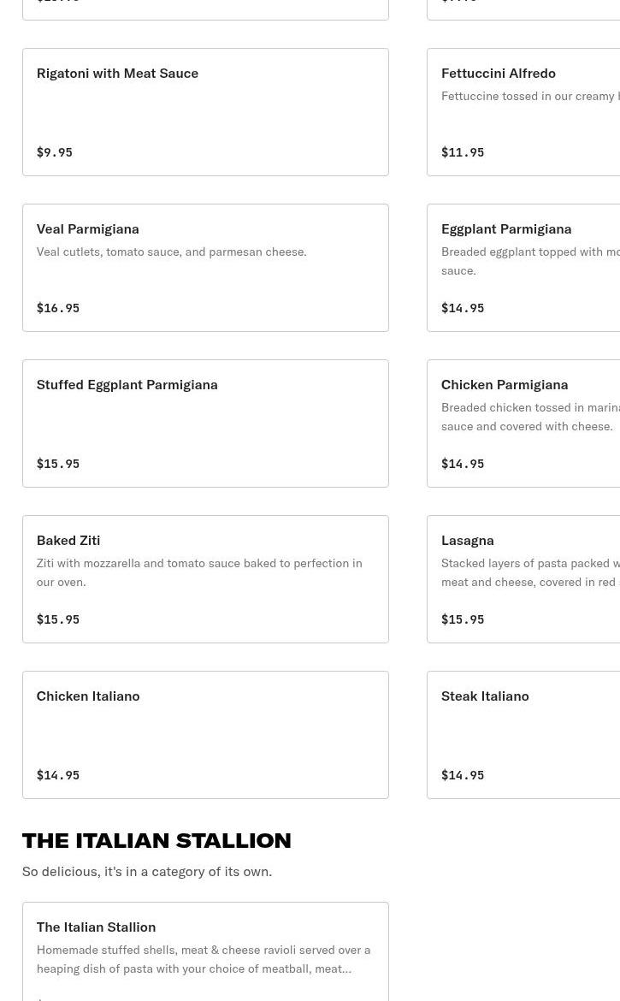Click the 'So delicious' category subtitle
Image resolution: width=620 pixels, height=1001 pixels.
tap(147, 871)
